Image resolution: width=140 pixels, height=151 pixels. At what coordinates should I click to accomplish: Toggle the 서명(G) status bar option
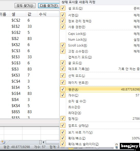[x=100, y=15]
